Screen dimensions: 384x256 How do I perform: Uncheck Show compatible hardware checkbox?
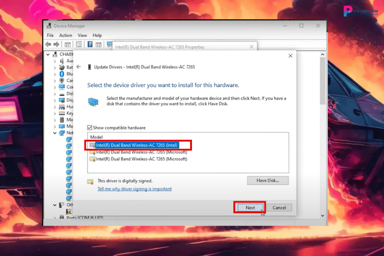click(x=90, y=128)
